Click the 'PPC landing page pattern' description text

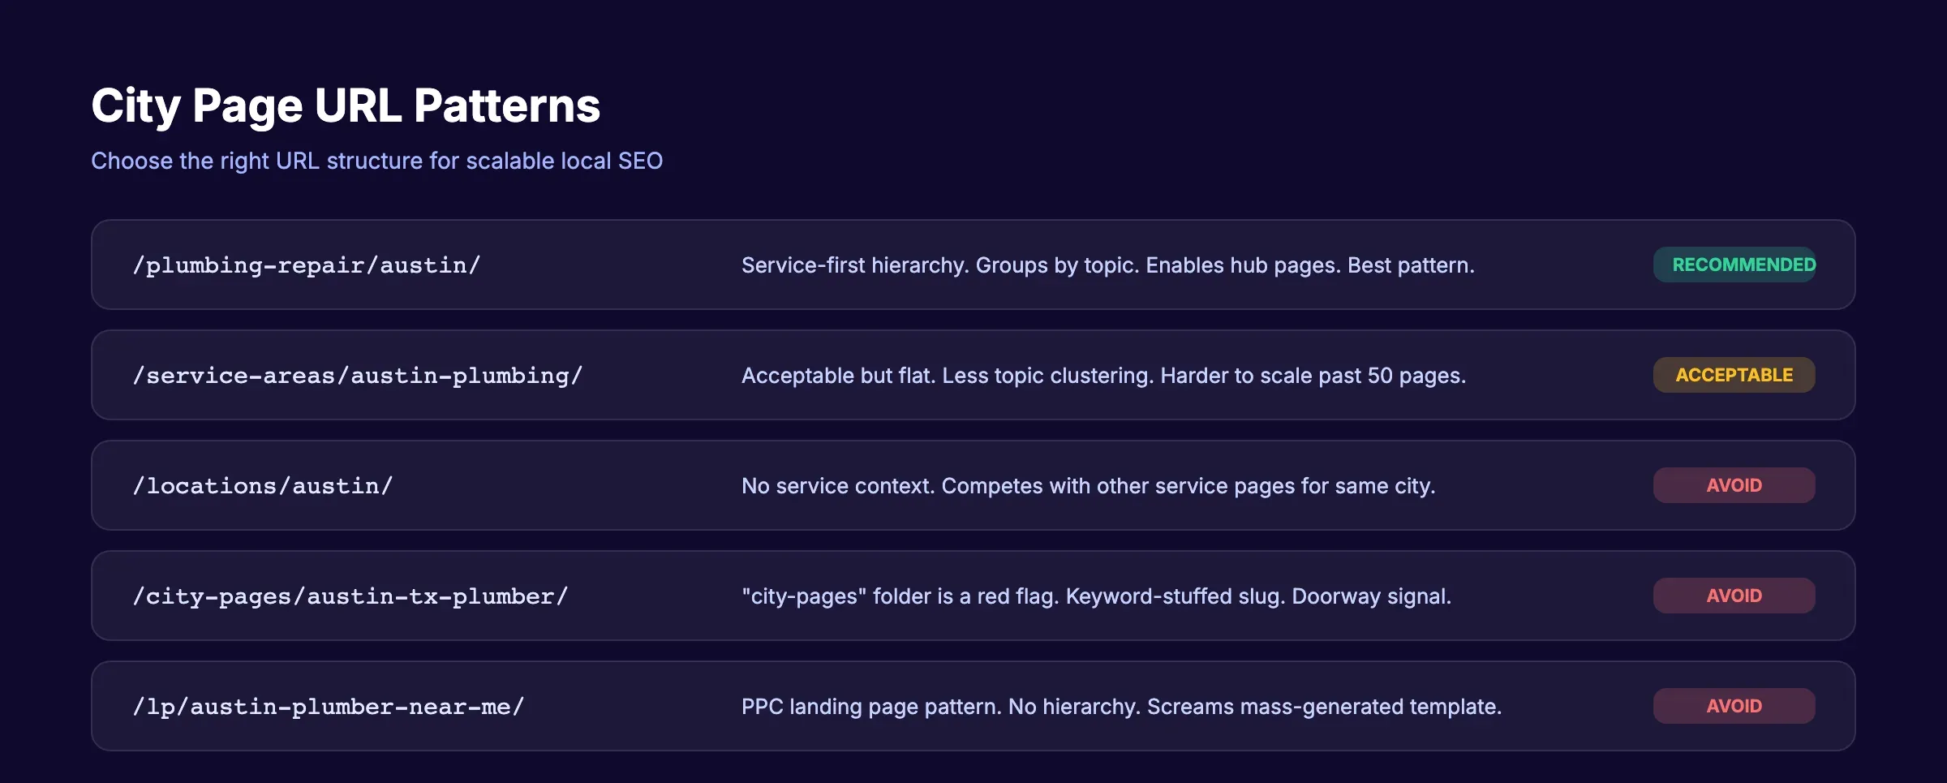tap(1122, 707)
